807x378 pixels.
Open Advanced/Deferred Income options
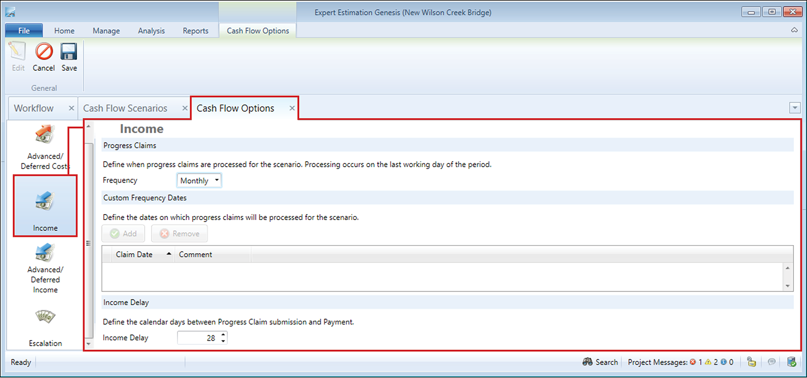pyautogui.click(x=45, y=268)
